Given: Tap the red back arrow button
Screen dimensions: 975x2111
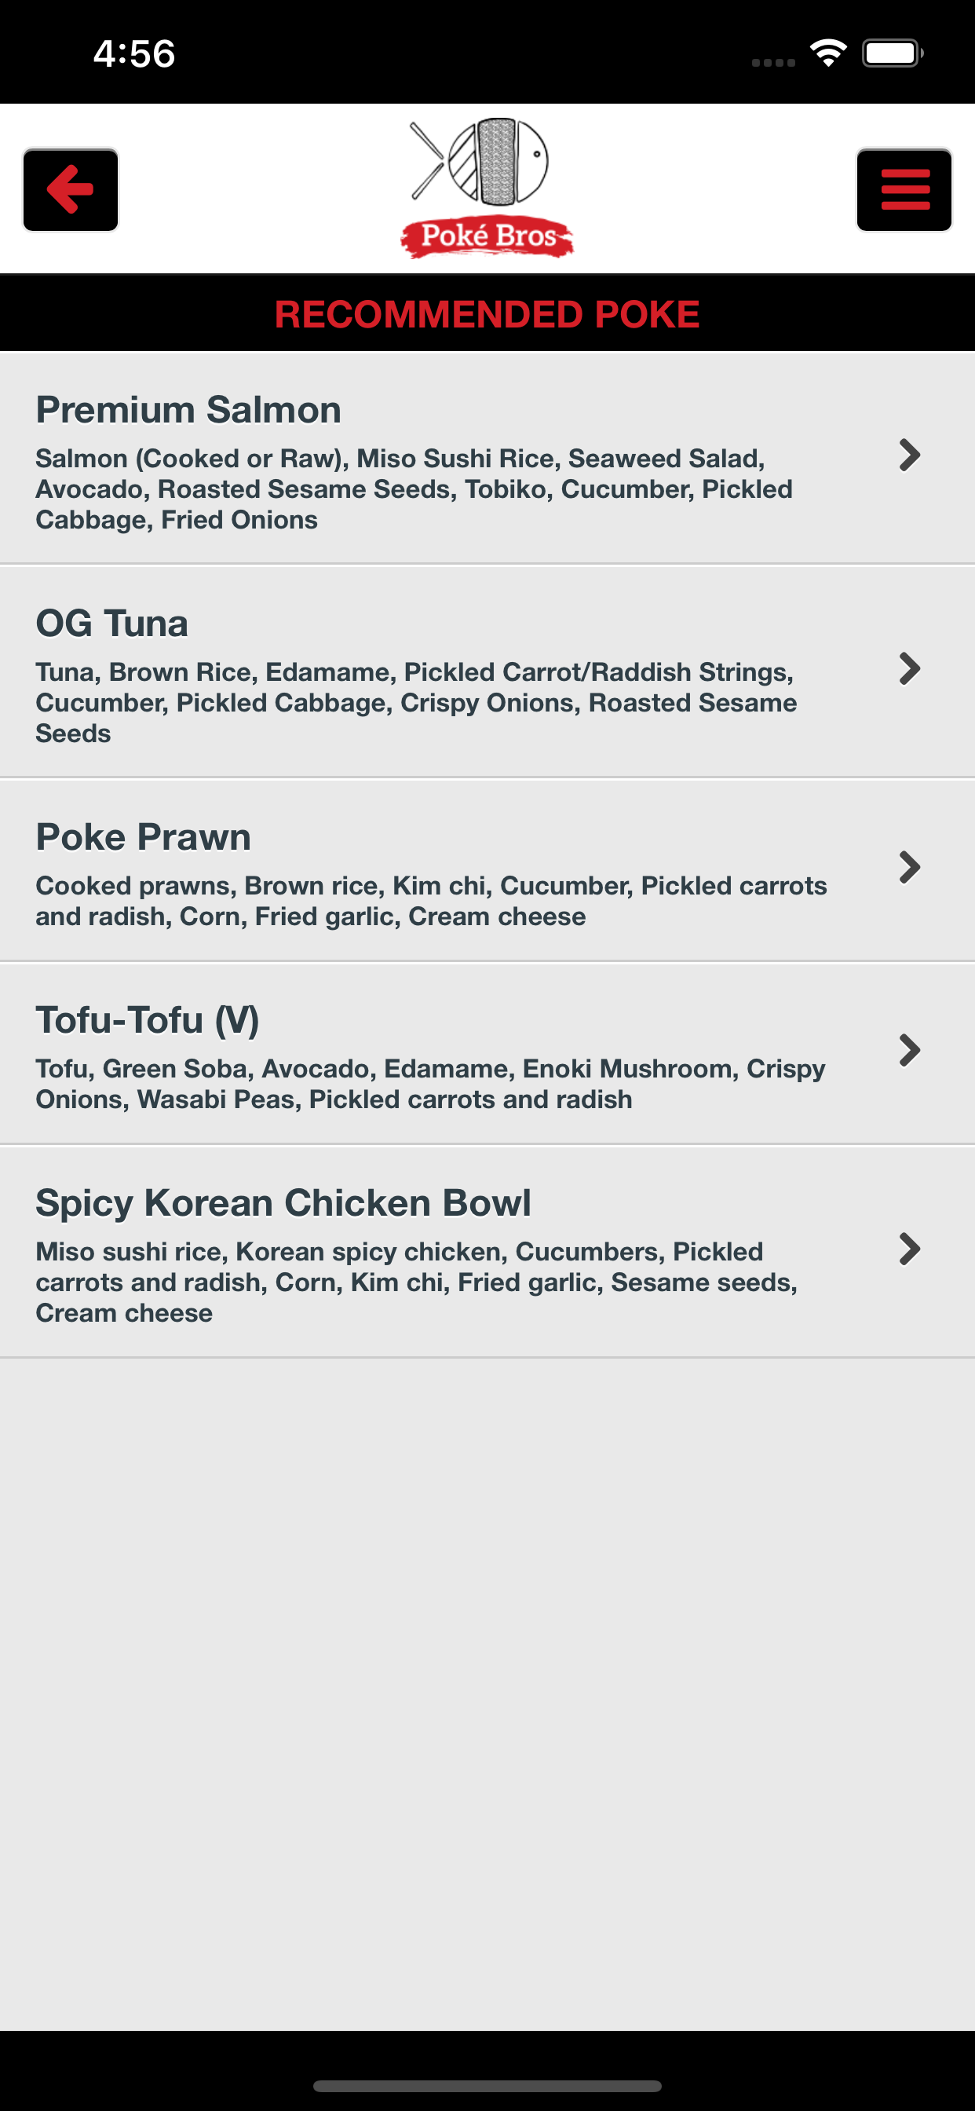Looking at the screenshot, I should 71,189.
